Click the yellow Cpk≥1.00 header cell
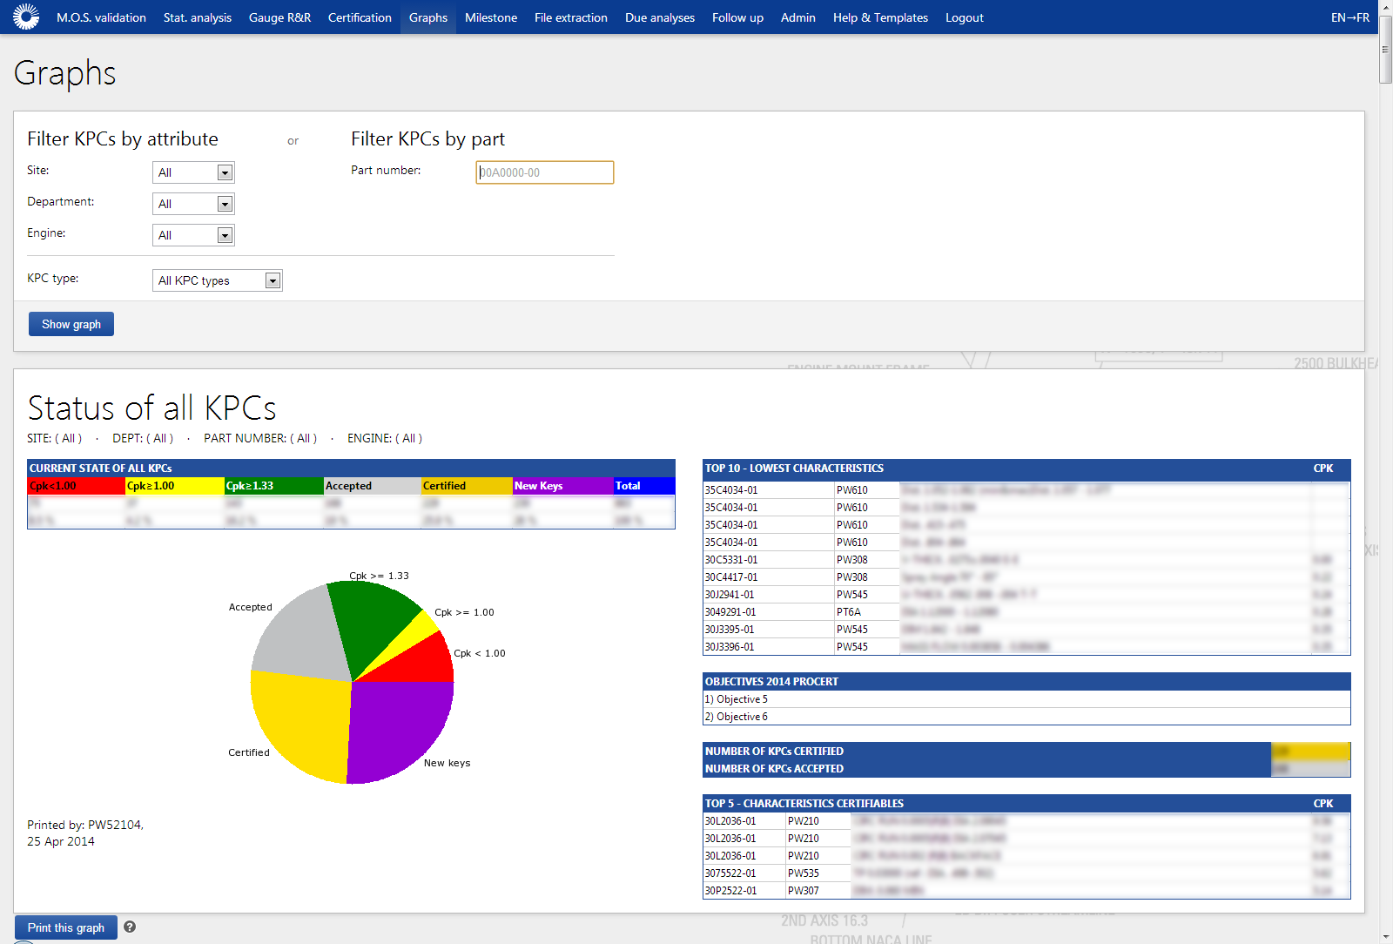This screenshot has height=944, width=1393. tap(175, 486)
